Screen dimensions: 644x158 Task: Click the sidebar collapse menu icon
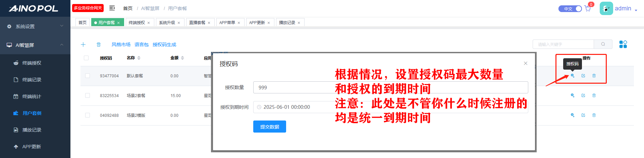112,8
